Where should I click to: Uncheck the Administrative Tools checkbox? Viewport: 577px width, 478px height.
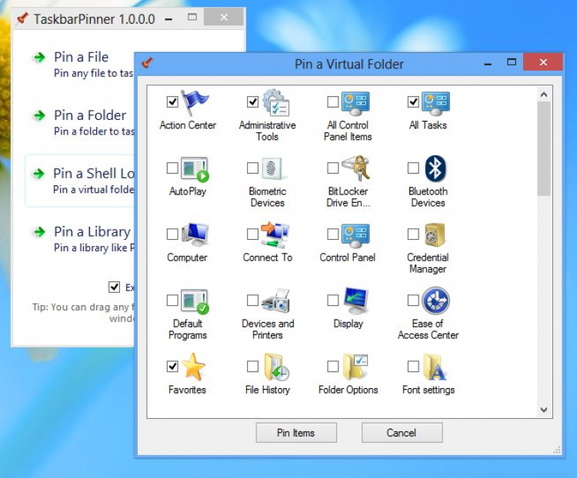pyautogui.click(x=252, y=101)
